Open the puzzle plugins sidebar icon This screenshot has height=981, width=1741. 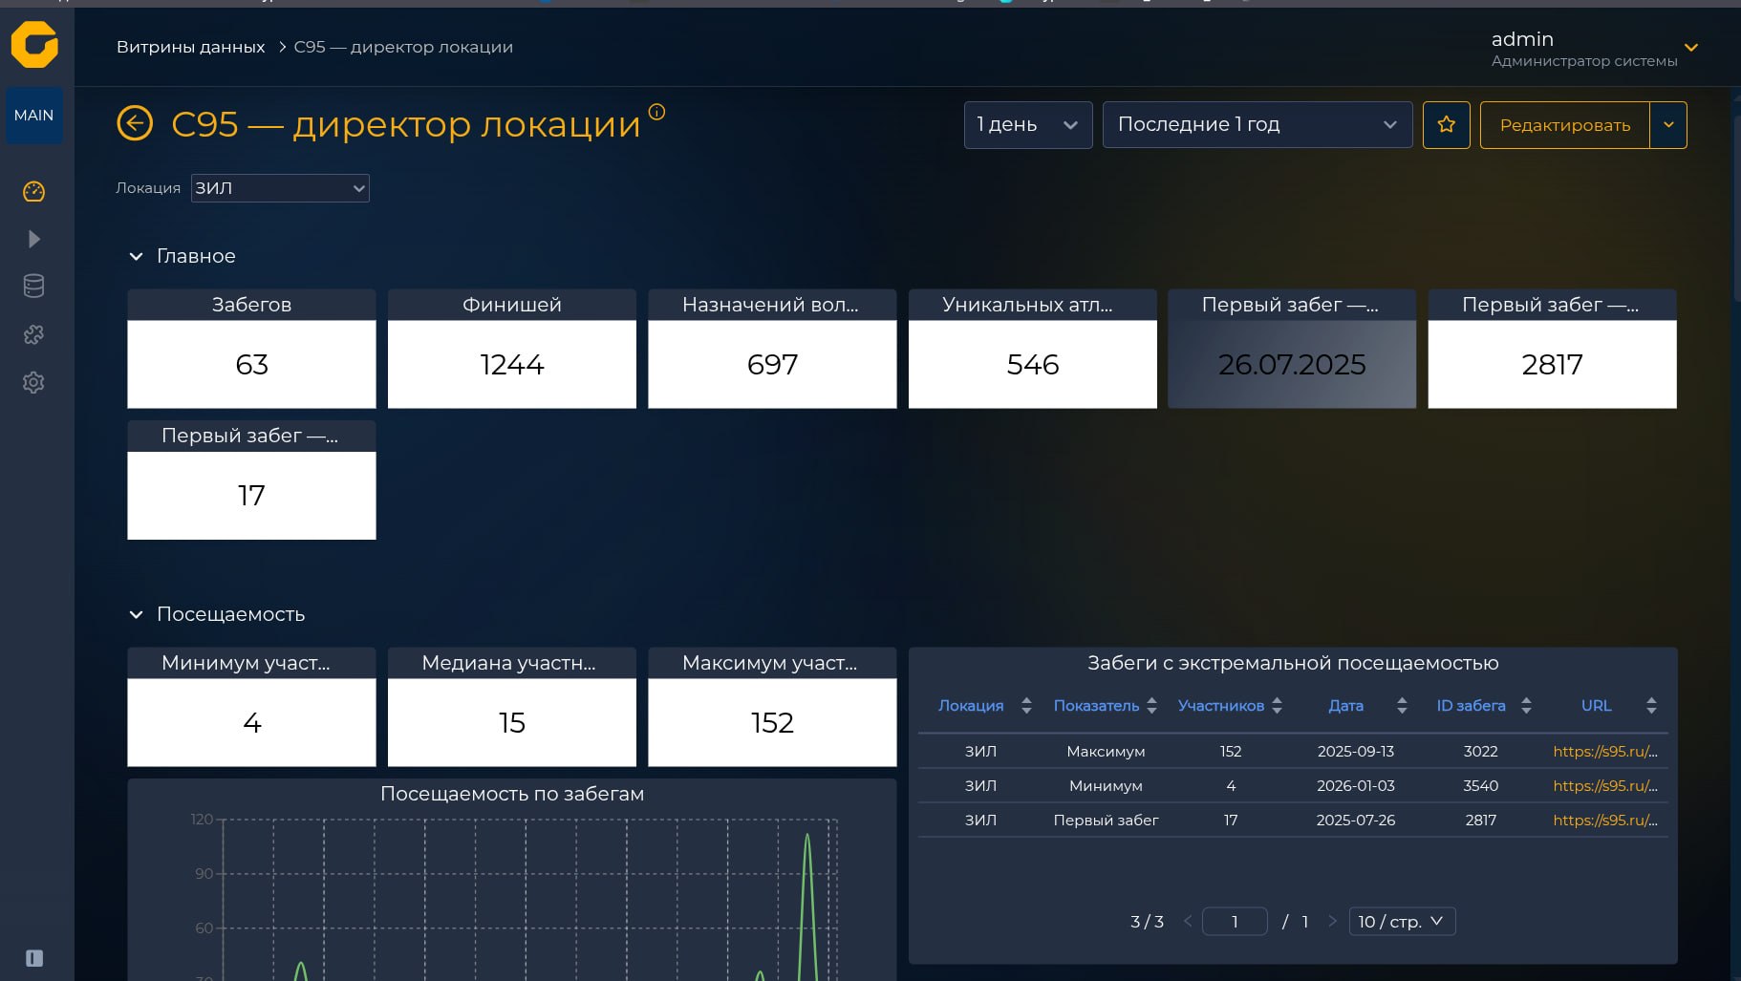[33, 334]
